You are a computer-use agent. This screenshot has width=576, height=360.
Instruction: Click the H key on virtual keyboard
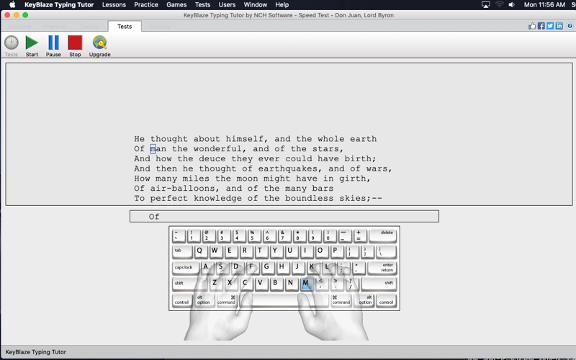point(282,267)
